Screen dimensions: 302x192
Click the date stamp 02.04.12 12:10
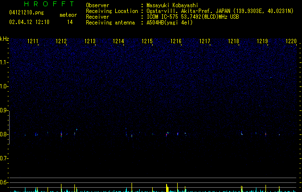[x=29, y=22]
